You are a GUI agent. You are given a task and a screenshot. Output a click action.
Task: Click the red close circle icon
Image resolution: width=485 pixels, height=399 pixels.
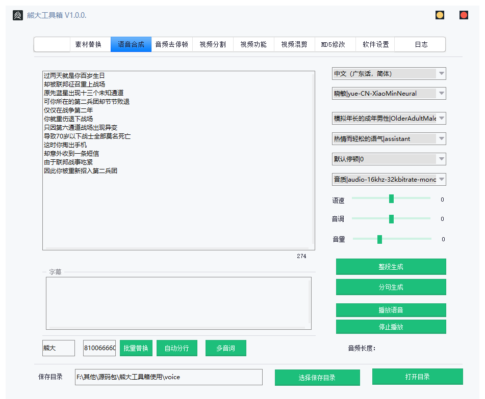[464, 15]
